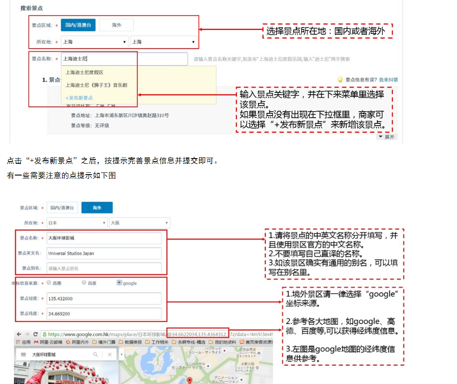Choose 海外 in the lower form
Viewport: 457px width, 384px height.
click(97, 208)
